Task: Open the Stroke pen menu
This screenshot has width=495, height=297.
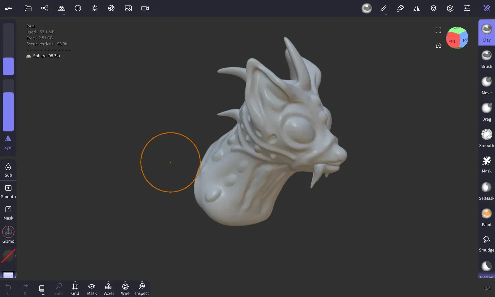Action: point(384,8)
